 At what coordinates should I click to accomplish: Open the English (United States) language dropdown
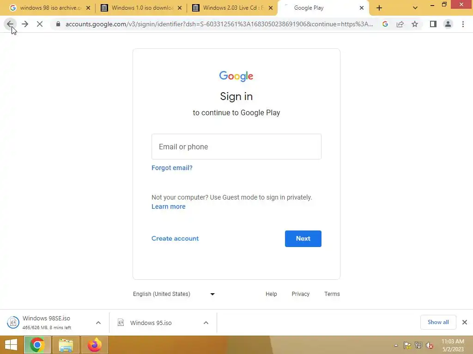coord(174,294)
